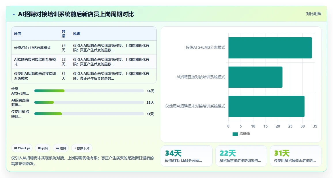
Task: Select table cell AI招聘直接对接培训系统模式
Action: coord(35,62)
